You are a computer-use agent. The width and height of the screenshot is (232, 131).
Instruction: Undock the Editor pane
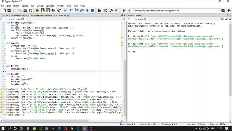122,15
